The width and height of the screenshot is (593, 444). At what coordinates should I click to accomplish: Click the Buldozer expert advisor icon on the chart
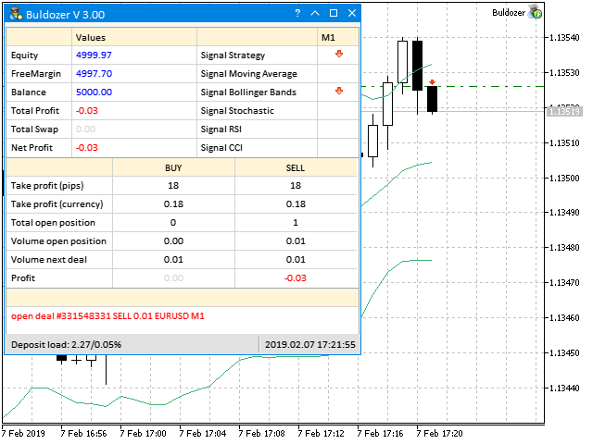tap(536, 13)
